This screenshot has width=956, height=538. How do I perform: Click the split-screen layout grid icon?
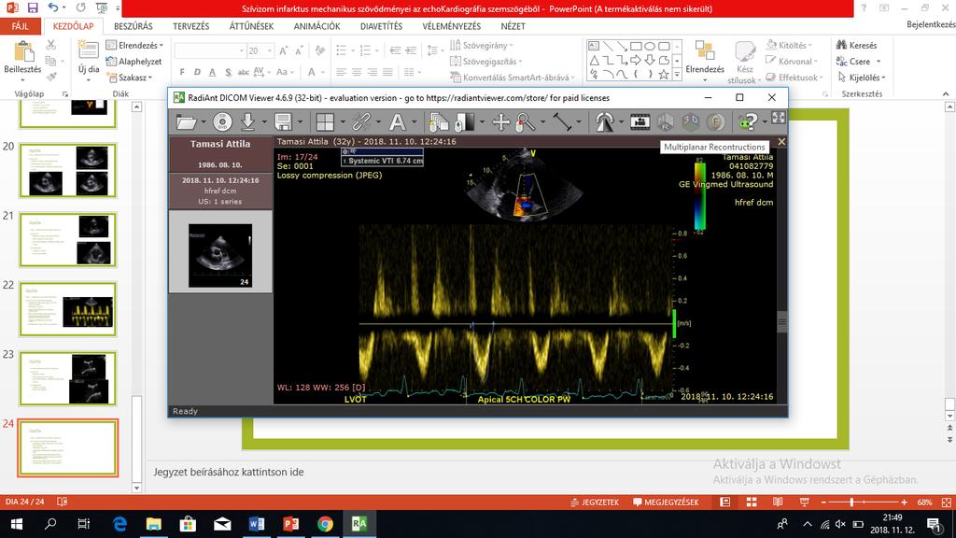[325, 122]
